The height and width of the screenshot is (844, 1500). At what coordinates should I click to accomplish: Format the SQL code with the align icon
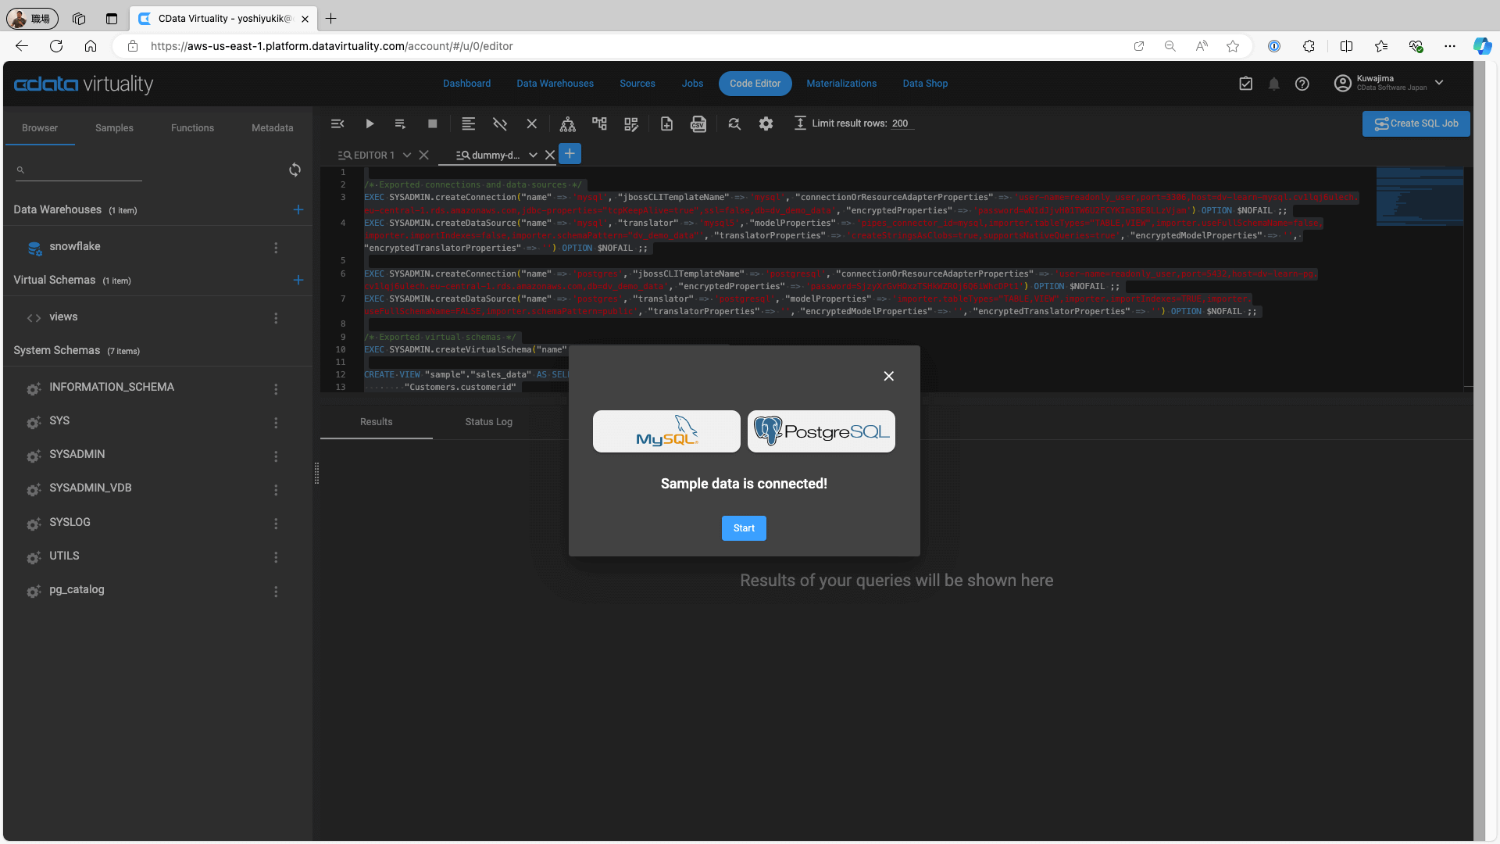coord(468,123)
